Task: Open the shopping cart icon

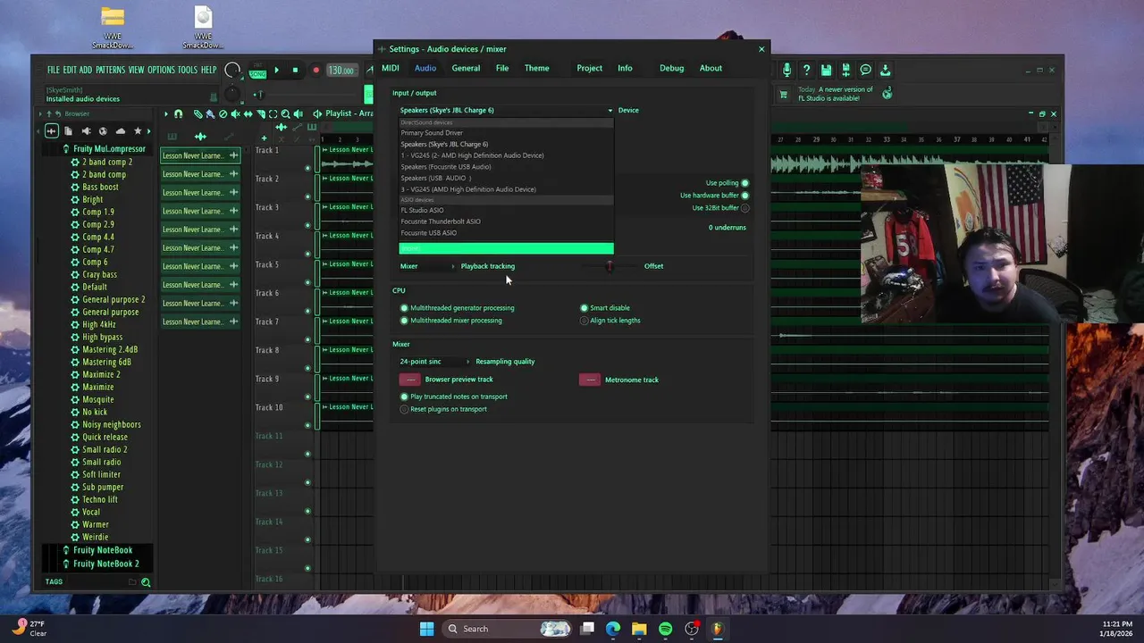Action: (x=784, y=94)
